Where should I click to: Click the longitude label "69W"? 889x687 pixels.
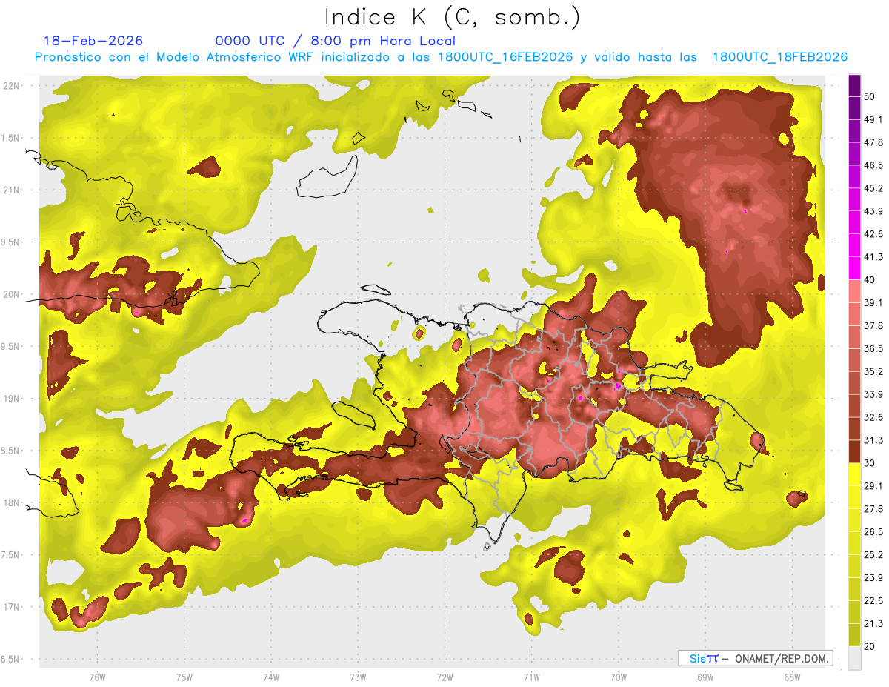pyautogui.click(x=705, y=677)
